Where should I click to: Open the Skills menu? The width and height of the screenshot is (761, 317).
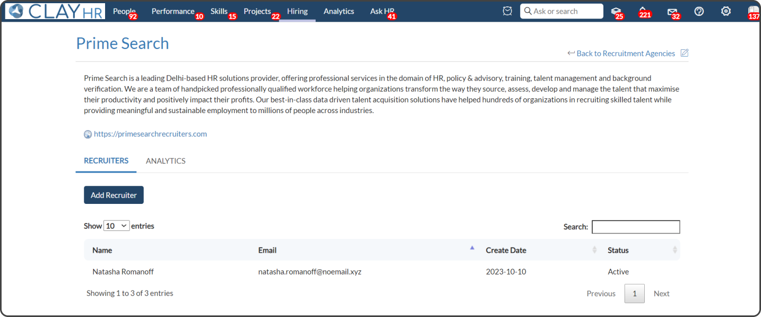219,11
